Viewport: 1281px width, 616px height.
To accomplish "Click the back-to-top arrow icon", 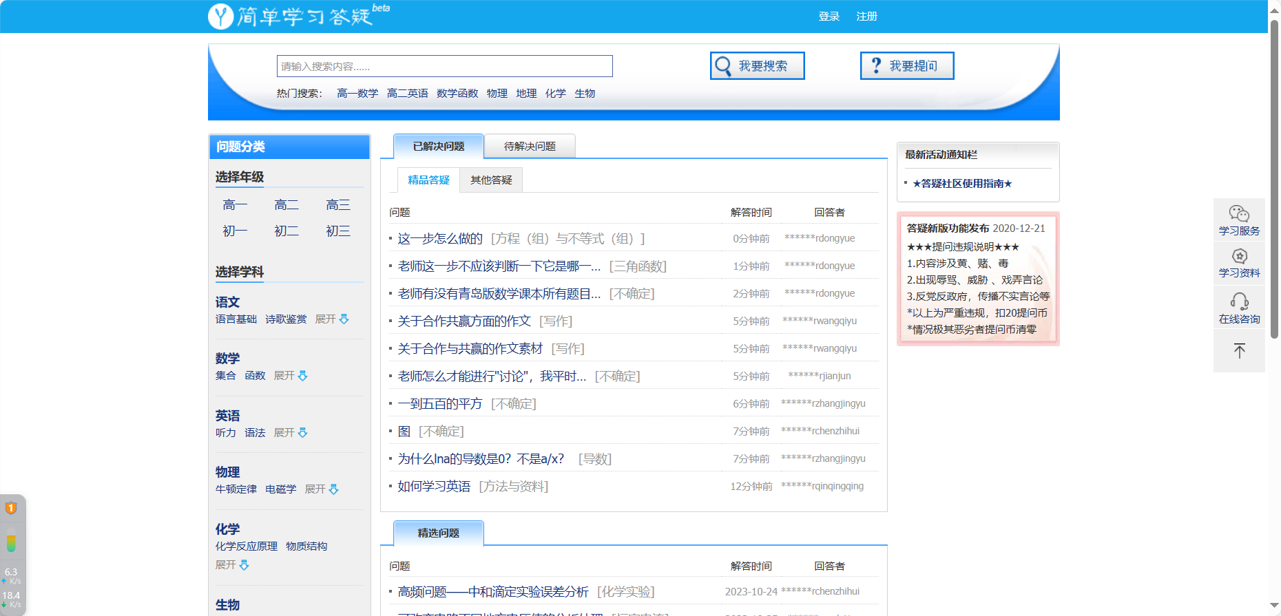I will [x=1239, y=351].
